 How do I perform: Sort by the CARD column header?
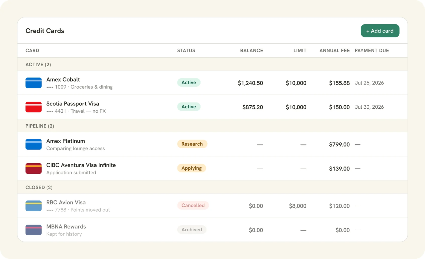pyautogui.click(x=32, y=51)
